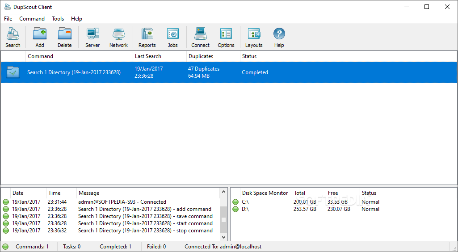This screenshot has height=252, width=458.
Task: Click the 47 Duplicates value
Action: (204, 69)
